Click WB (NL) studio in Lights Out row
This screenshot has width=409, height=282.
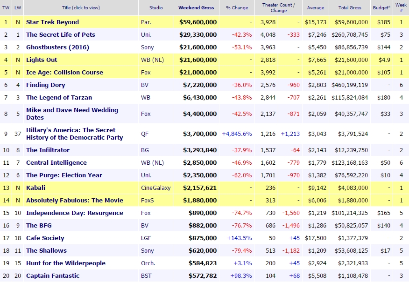pos(152,60)
